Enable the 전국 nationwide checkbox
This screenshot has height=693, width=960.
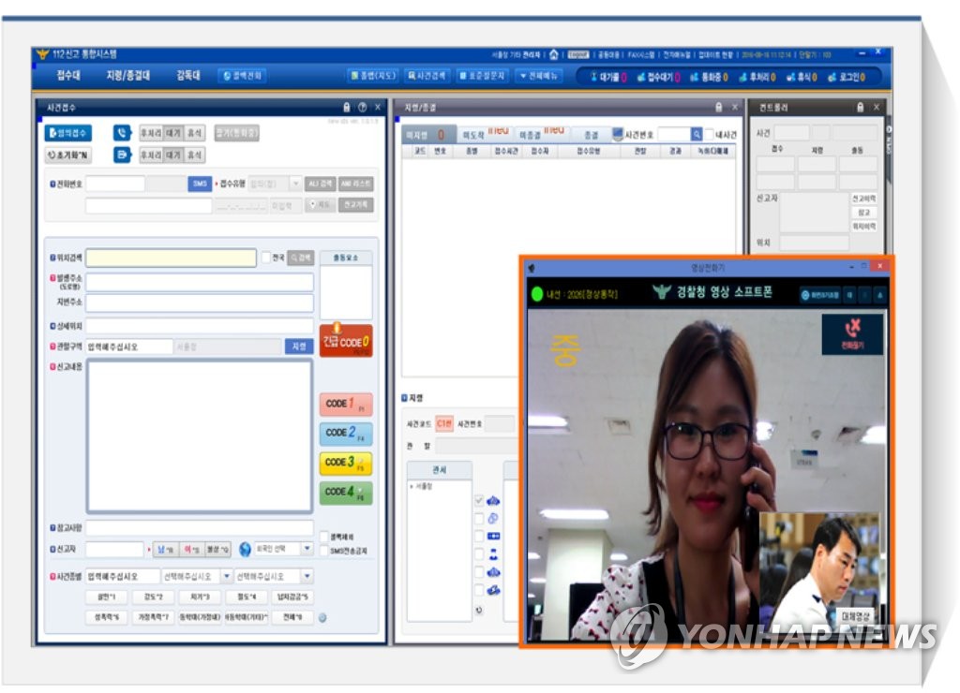(266, 258)
